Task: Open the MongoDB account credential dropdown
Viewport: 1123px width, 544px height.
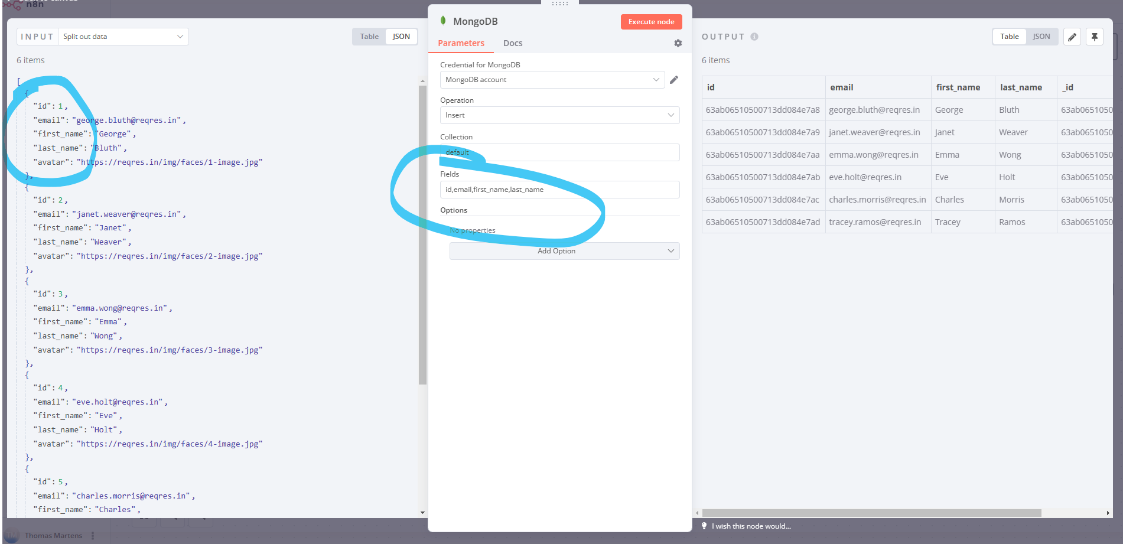Action: tap(552, 80)
